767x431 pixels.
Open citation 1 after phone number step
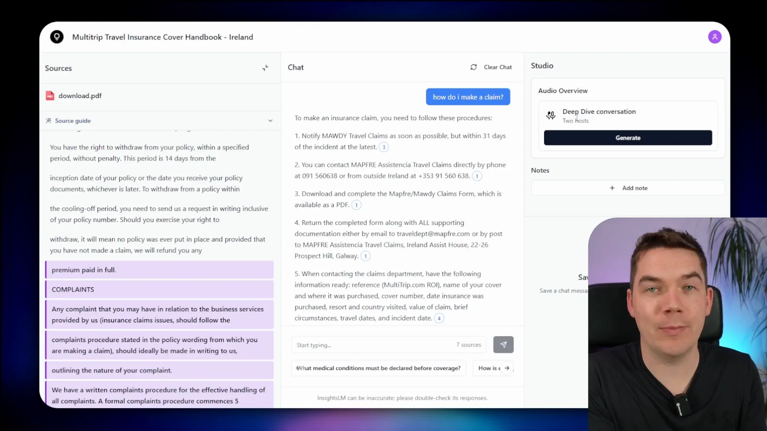tap(477, 176)
